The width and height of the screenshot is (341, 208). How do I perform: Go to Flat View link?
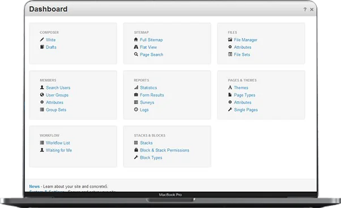coord(148,47)
